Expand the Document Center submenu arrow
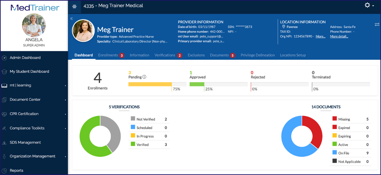The width and height of the screenshot is (381, 175). 65,100
